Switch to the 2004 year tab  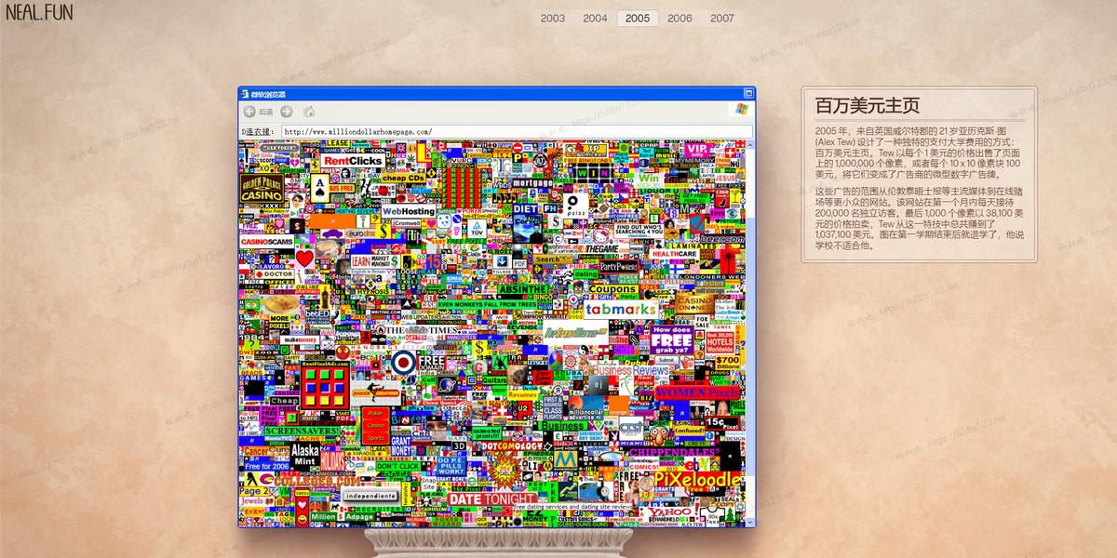595,18
